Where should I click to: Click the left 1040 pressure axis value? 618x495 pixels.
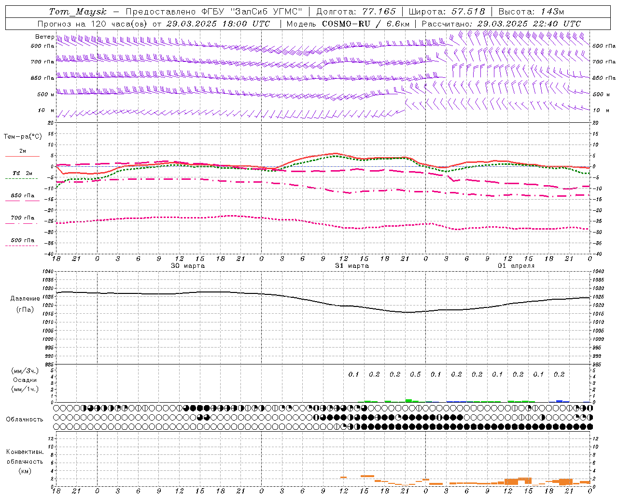coord(48,271)
